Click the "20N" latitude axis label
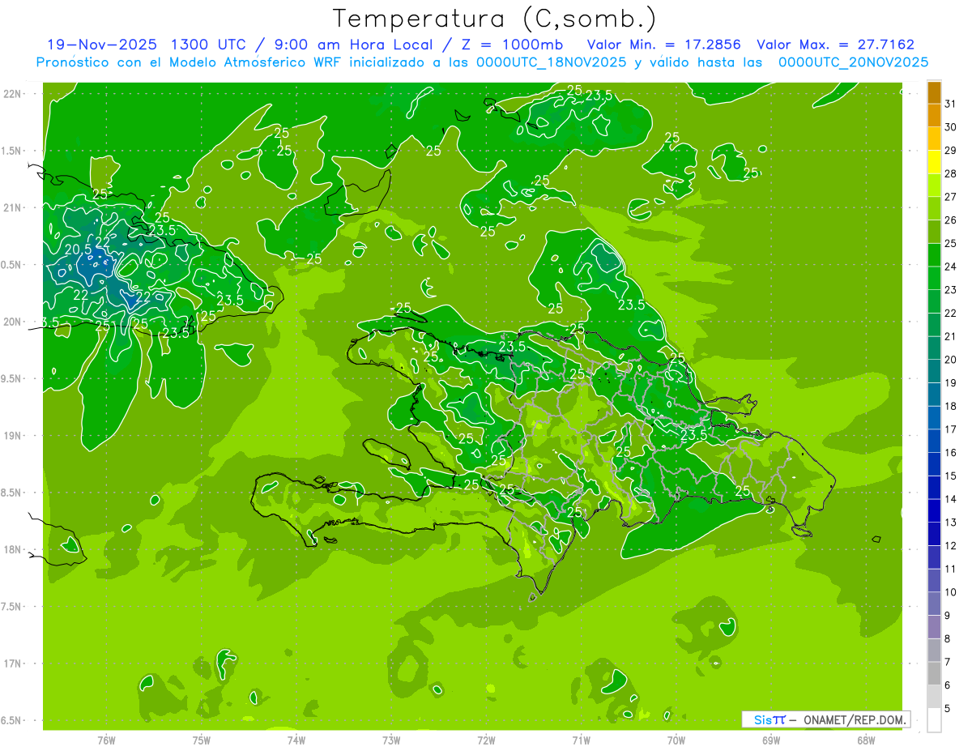Screen dimensions: 972x751 [x=11, y=322]
